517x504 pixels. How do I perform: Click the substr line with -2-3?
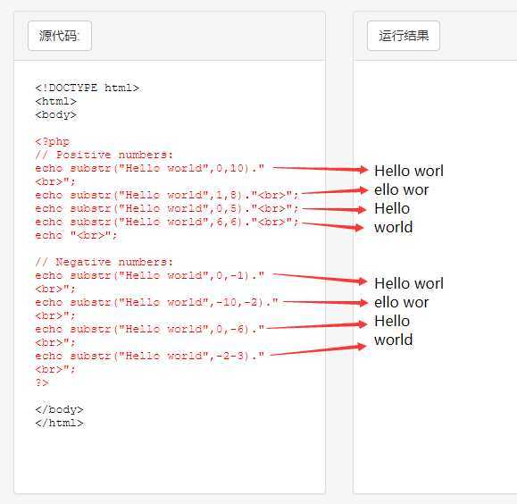[x=150, y=356]
